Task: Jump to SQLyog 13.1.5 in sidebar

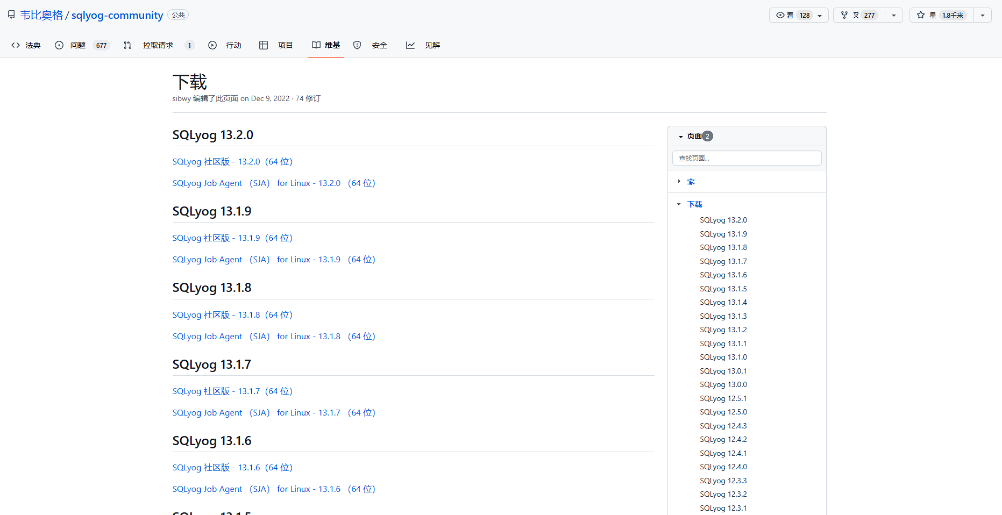Action: (723, 289)
